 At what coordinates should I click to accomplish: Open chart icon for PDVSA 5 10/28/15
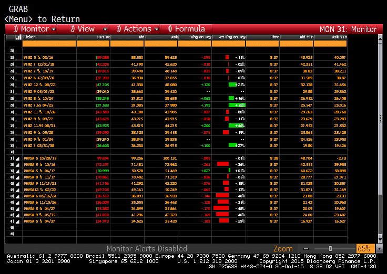pos(17,159)
